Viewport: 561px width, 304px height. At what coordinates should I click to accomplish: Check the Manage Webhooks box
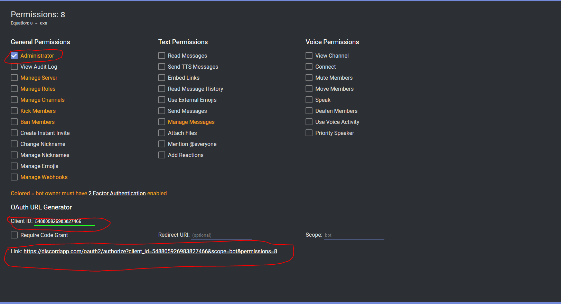tap(14, 177)
